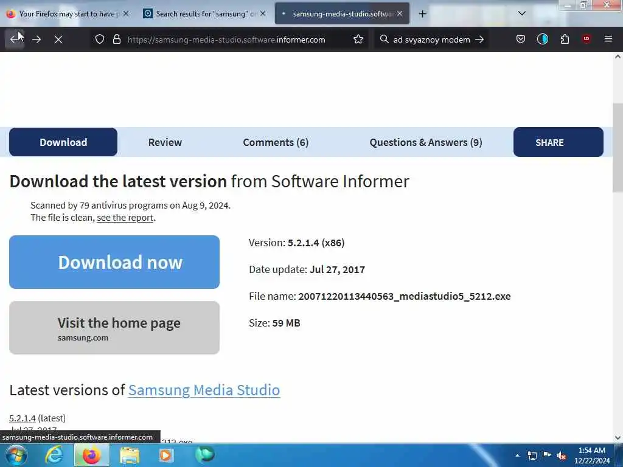Open the Samsung Media Studio link
Image resolution: width=623 pixels, height=467 pixels.
pos(204,390)
